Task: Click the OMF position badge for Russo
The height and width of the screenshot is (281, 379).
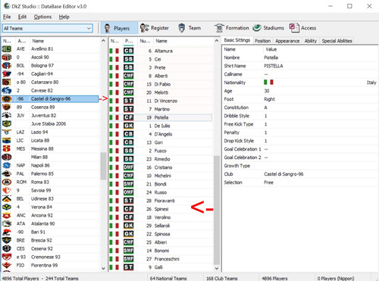Action: (129, 192)
